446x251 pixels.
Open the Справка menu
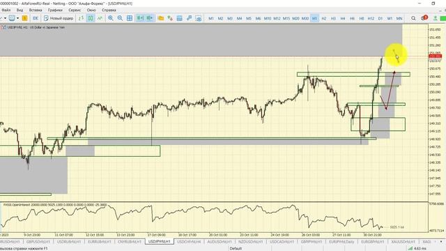pyautogui.click(x=109, y=10)
